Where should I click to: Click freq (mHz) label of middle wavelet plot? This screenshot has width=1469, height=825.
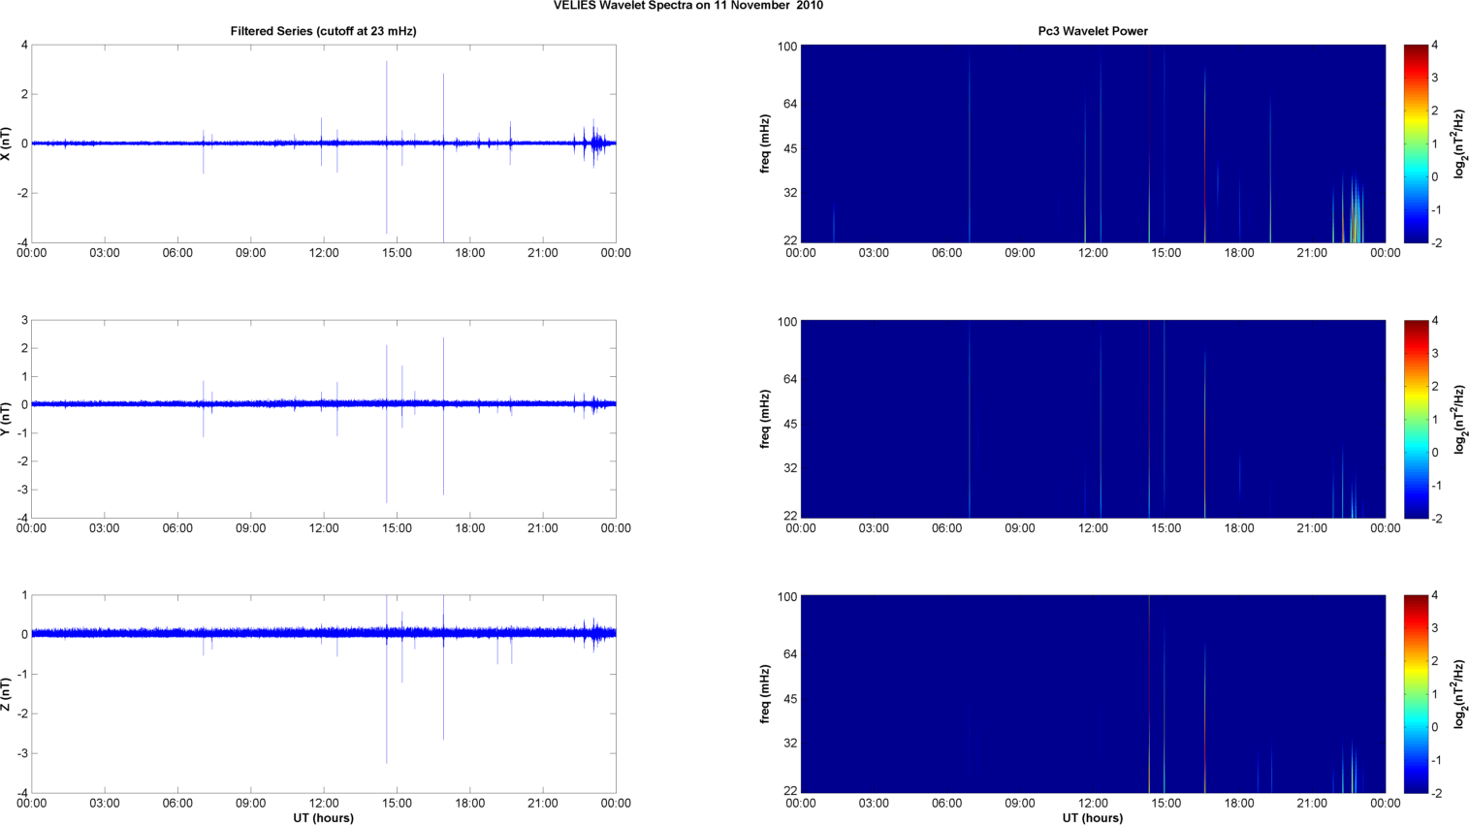765,419
